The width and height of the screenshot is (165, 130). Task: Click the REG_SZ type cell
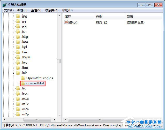tap(101, 22)
